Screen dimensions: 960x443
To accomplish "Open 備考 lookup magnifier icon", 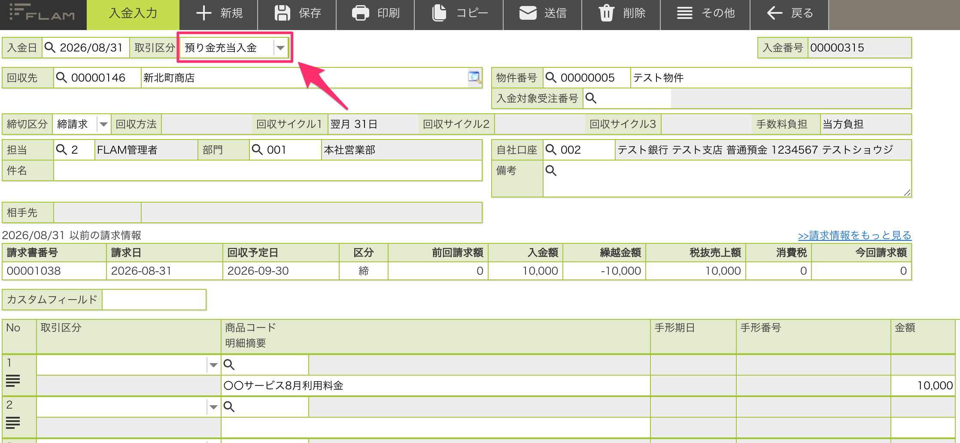I will pos(551,170).
